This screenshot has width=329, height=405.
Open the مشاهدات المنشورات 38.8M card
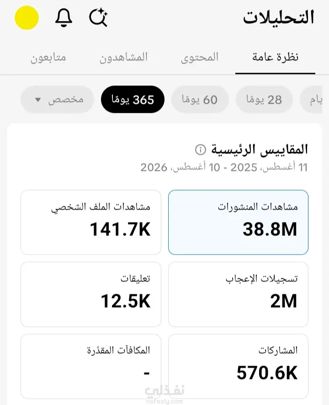[238, 223]
